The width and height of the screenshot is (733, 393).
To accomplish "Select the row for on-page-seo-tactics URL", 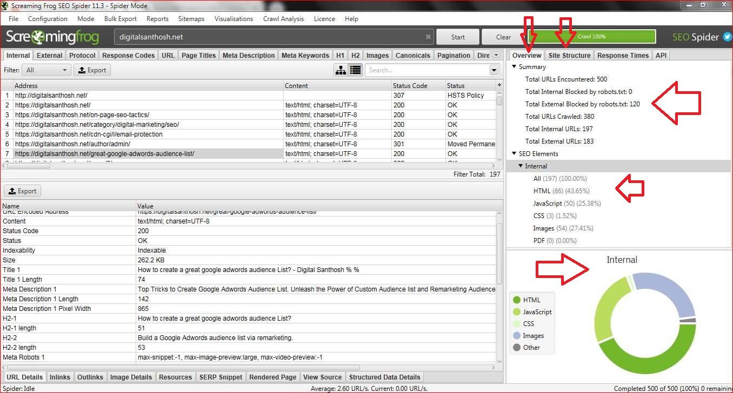I will click(x=249, y=115).
